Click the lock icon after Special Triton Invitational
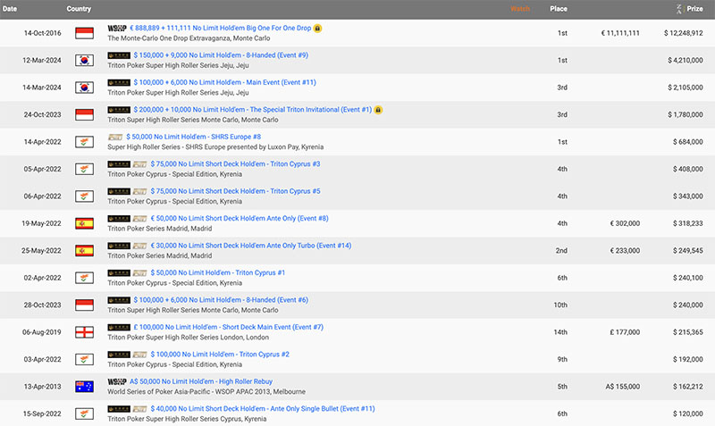This screenshot has height=426, width=715. [x=378, y=110]
